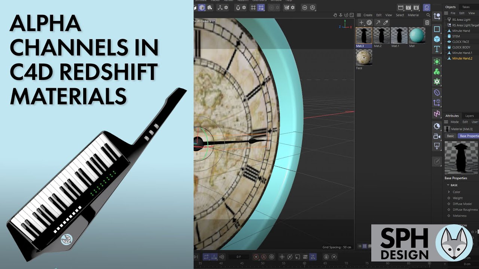Toggle keyframe diamond next to Metalness

point(449,216)
